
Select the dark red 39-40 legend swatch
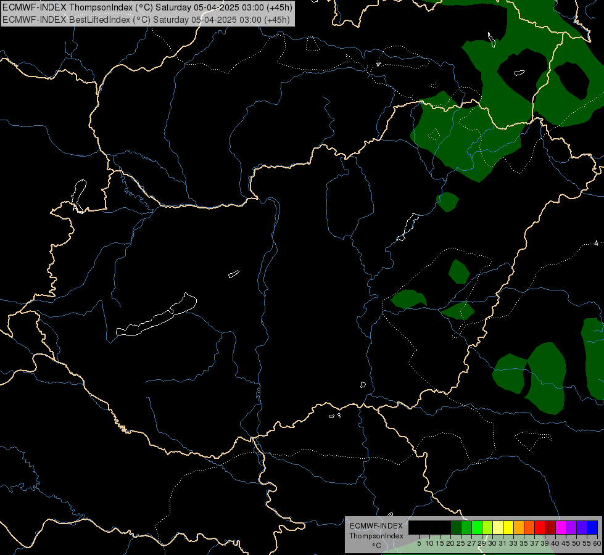point(550,527)
